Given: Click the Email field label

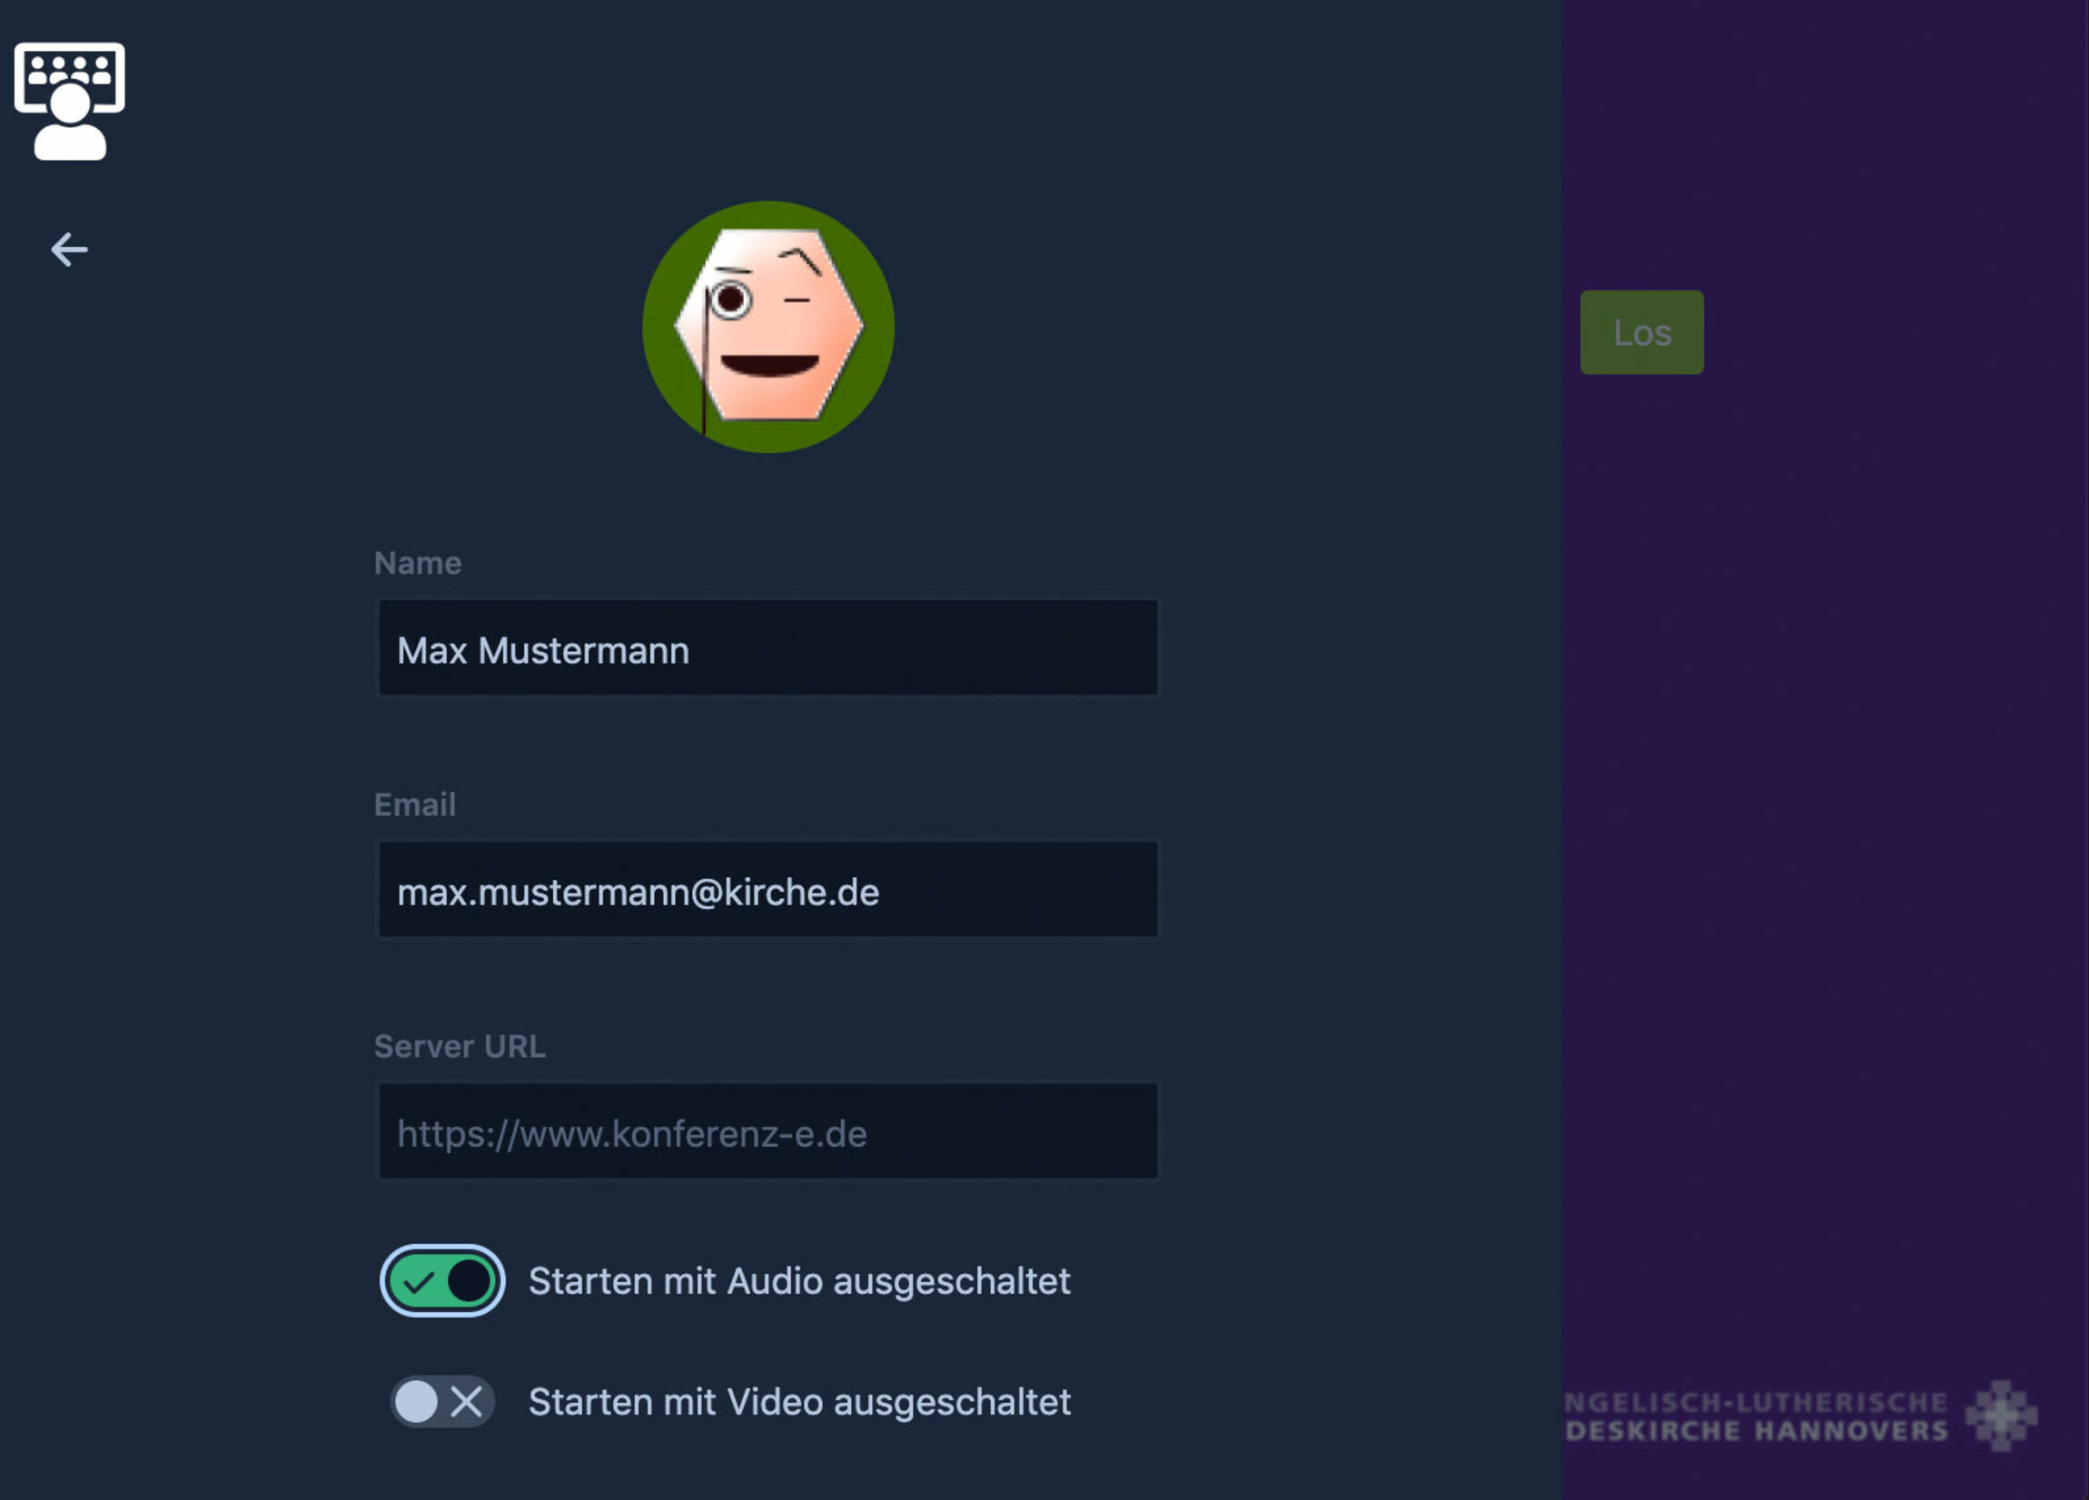Looking at the screenshot, I should click(x=414, y=804).
